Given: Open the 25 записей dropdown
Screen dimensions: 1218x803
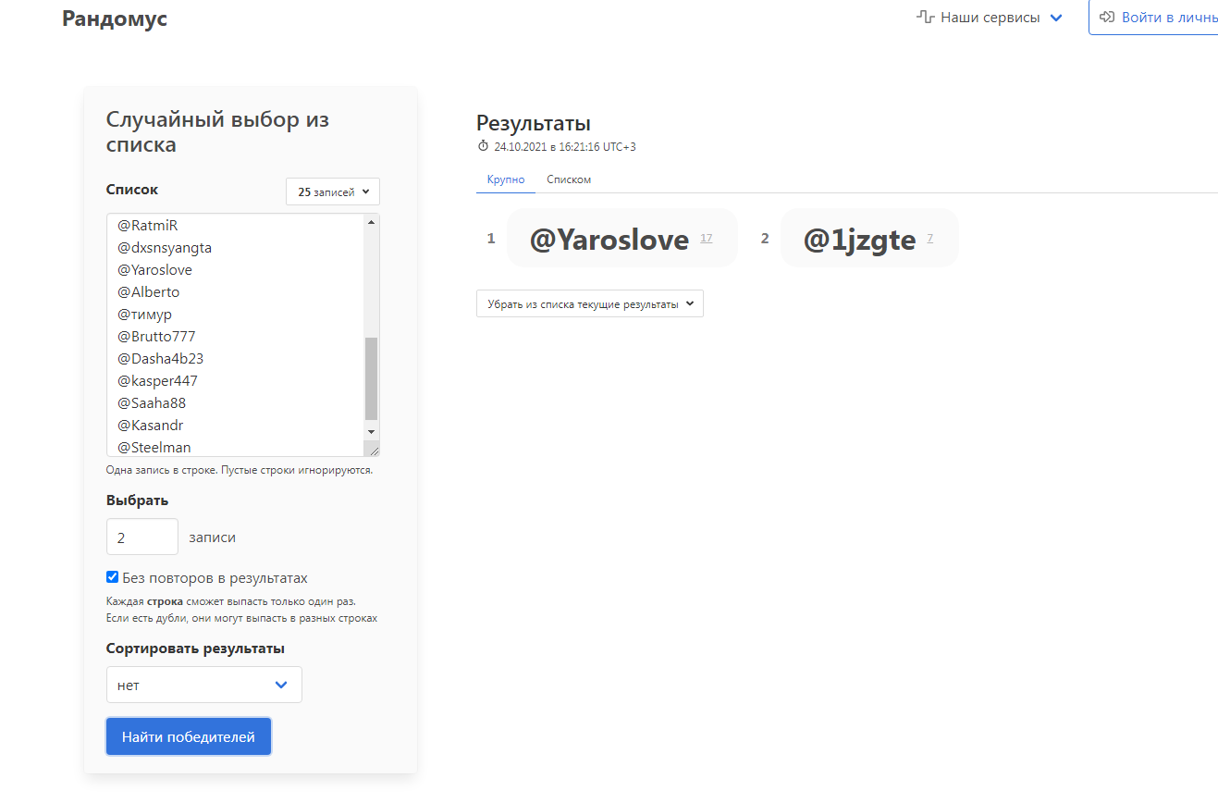Looking at the screenshot, I should tap(333, 191).
